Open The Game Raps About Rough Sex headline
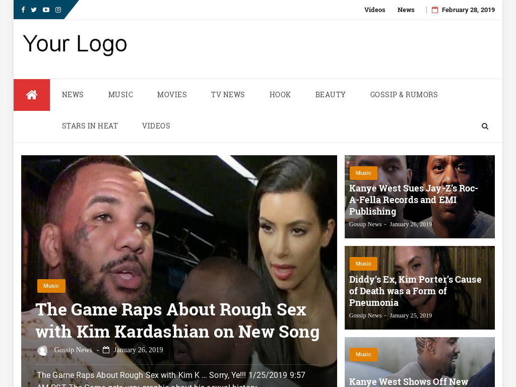 [x=177, y=320]
